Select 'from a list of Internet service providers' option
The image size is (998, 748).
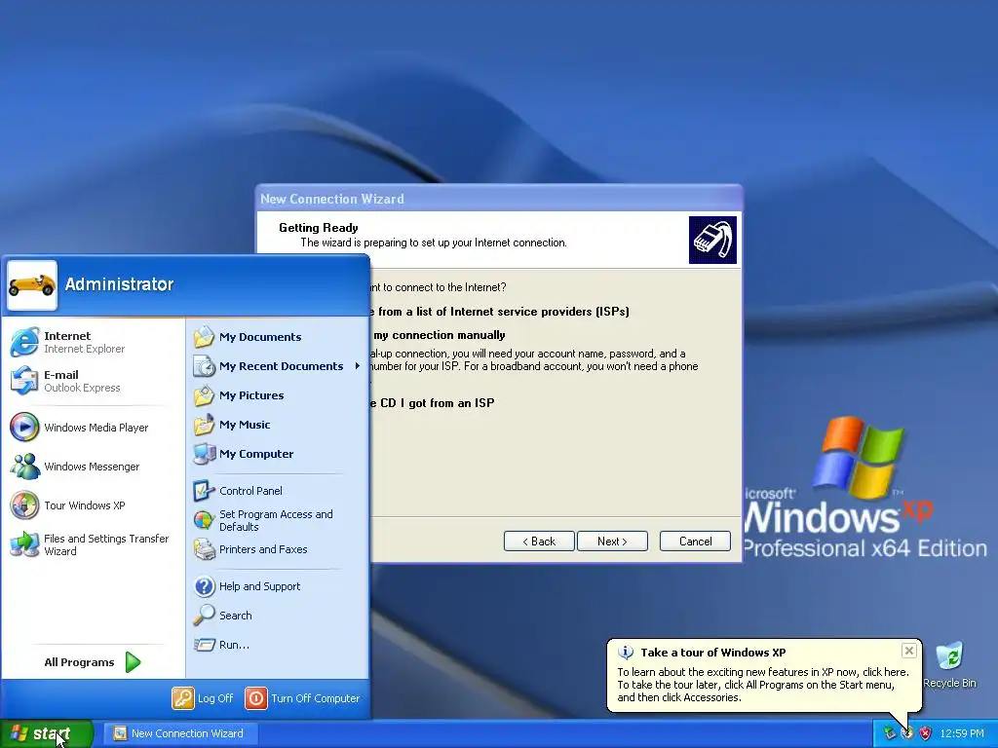500,312
